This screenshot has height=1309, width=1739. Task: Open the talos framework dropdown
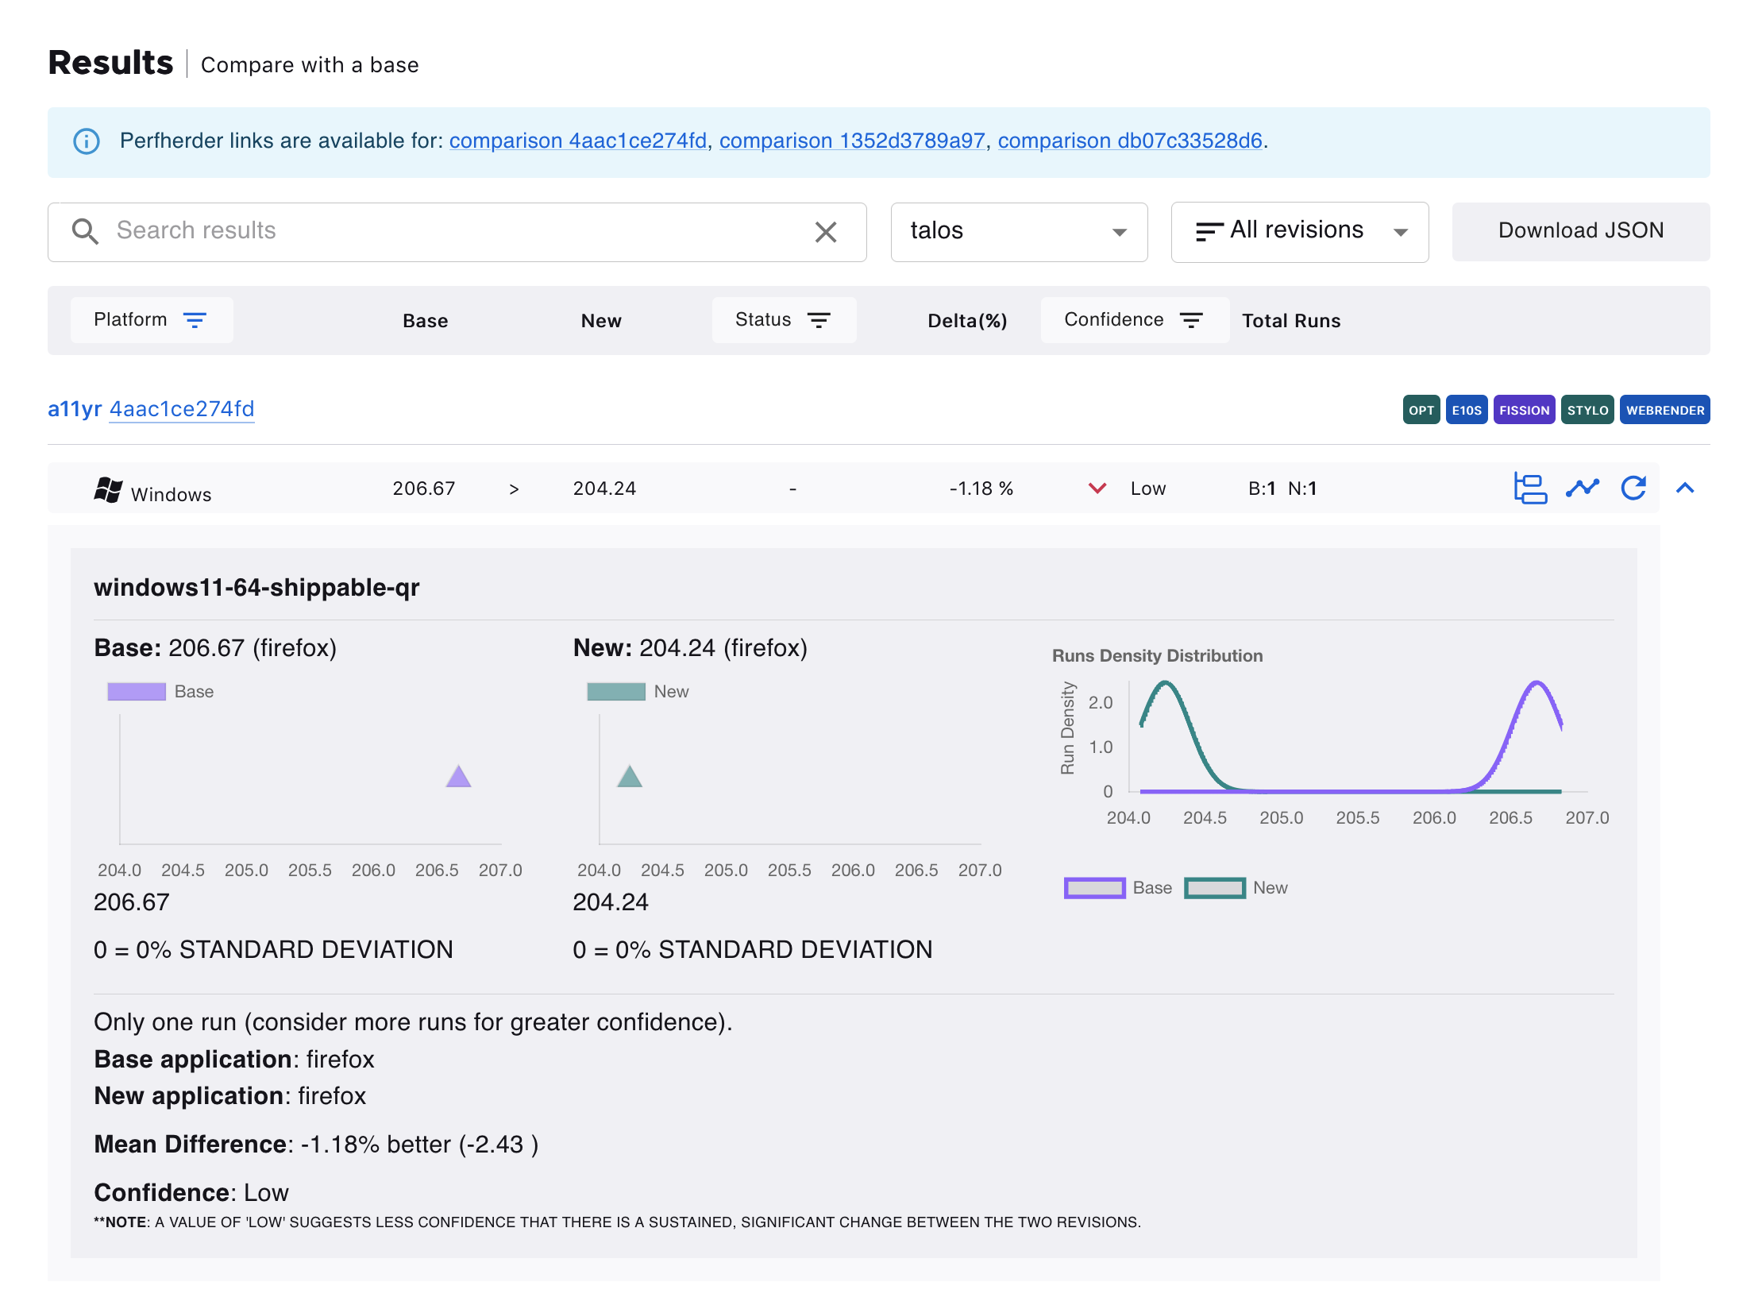[1019, 232]
